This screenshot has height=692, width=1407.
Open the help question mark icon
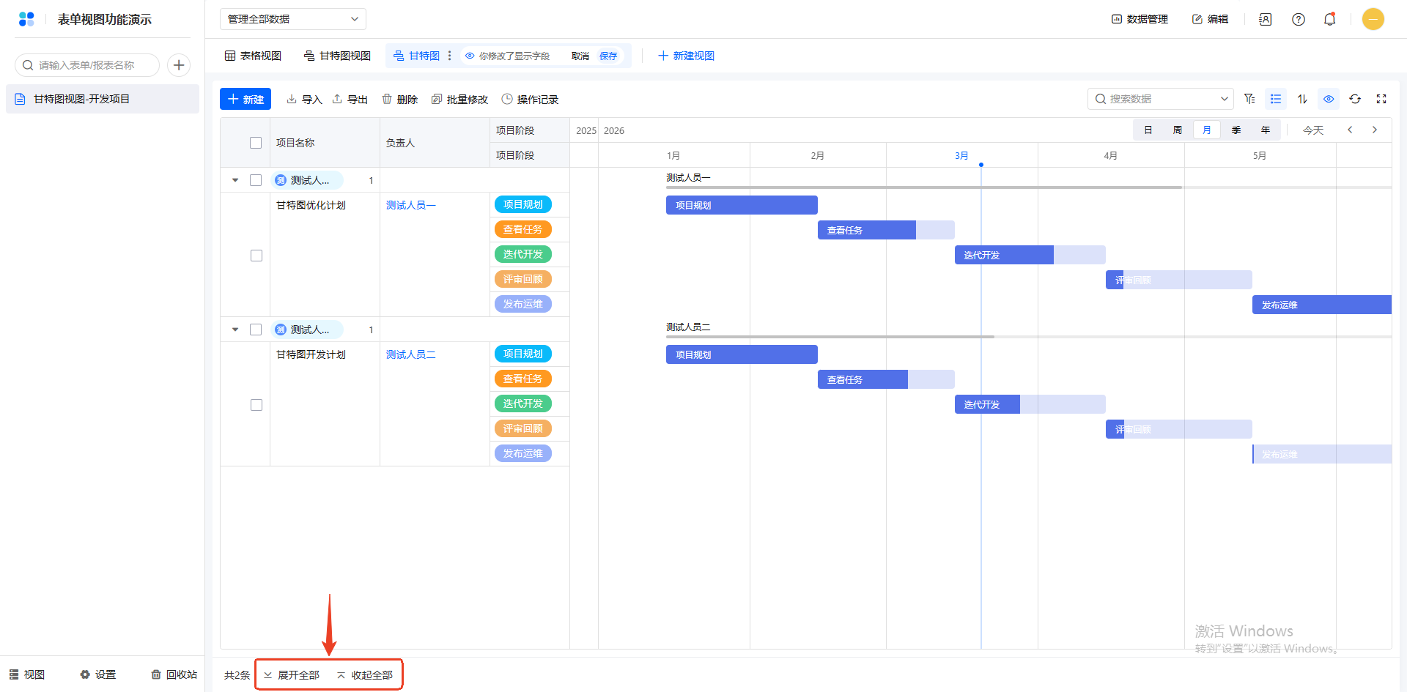click(1298, 19)
